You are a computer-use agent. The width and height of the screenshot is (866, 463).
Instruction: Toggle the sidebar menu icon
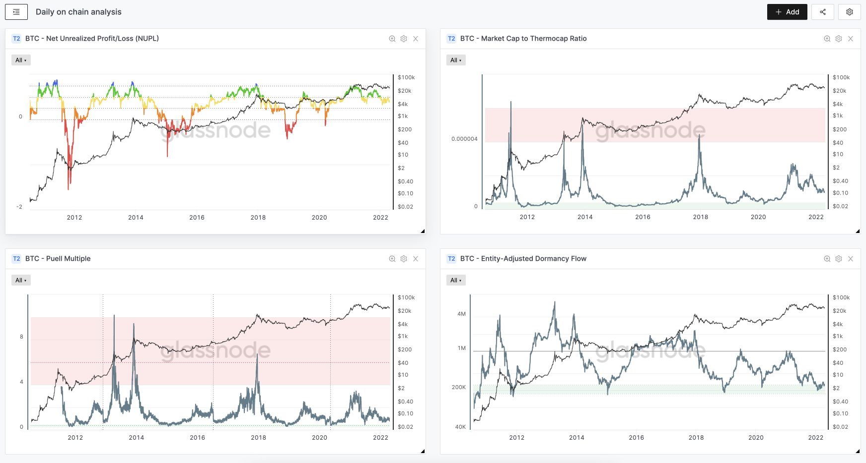[x=16, y=12]
